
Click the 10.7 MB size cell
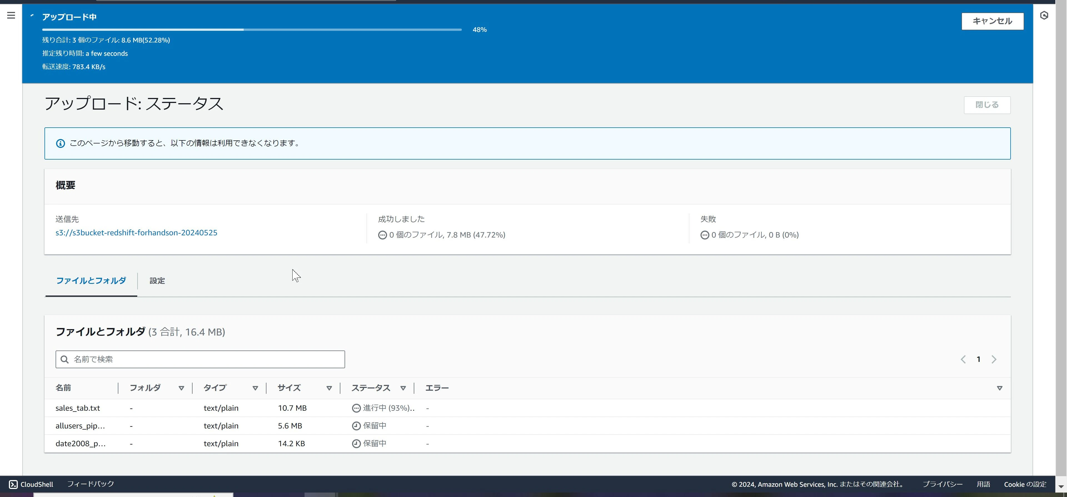tap(292, 408)
